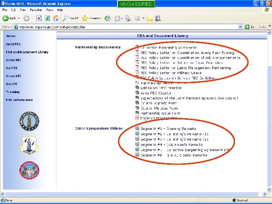272x204 pixels.
Task: Click the last toolbar icon after folder
Action: [158, 18]
